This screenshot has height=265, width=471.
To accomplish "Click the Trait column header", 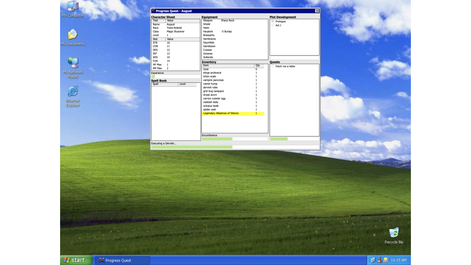I will (x=158, y=21).
